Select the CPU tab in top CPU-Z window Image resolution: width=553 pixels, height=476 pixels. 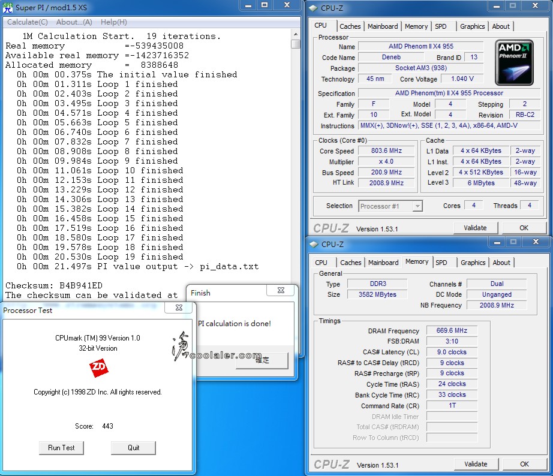321,25
